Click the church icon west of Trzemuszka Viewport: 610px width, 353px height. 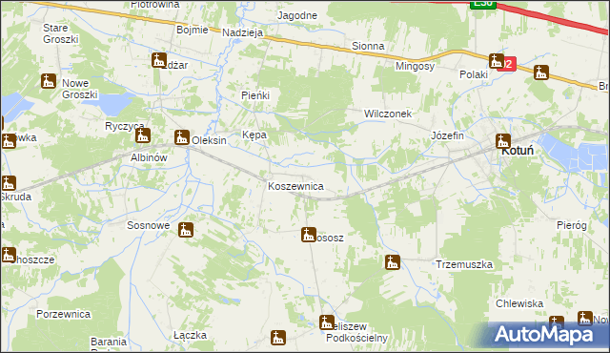pyautogui.click(x=393, y=262)
